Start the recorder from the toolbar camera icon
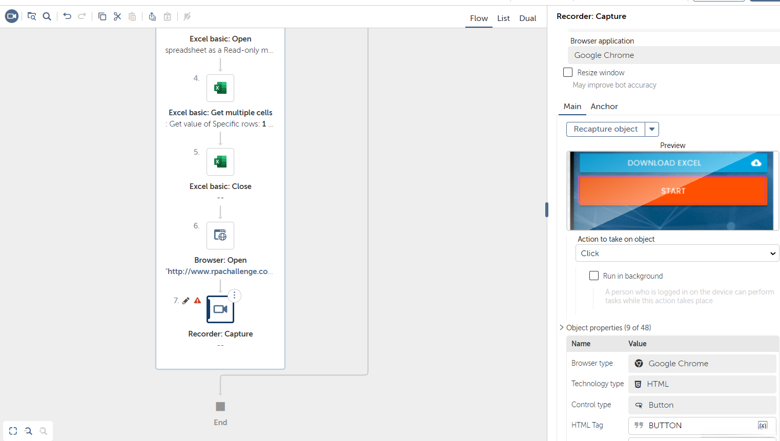780x441 pixels. point(12,16)
